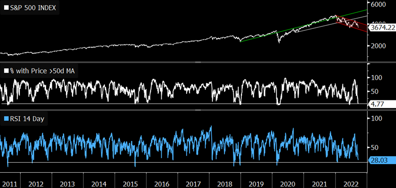
Task: Click the 28.03 RSI value tag
Action: tap(382, 160)
